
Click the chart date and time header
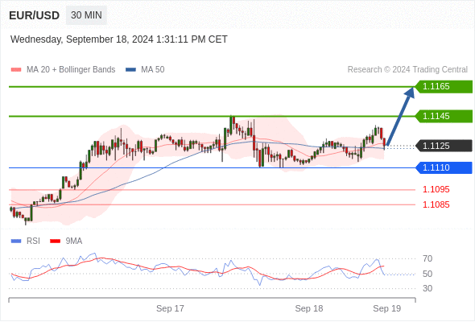pos(119,39)
